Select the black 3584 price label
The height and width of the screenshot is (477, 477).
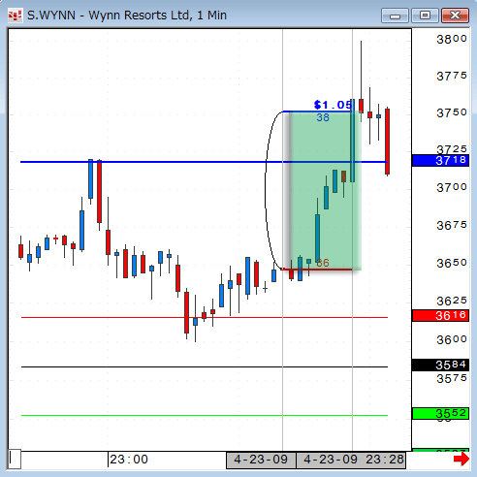click(440, 365)
